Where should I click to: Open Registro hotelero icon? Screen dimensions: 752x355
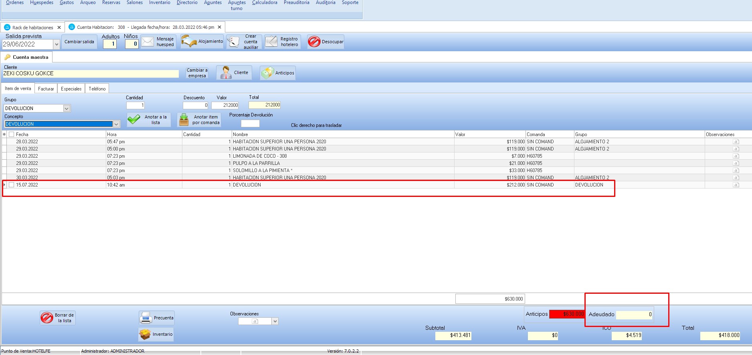click(271, 42)
